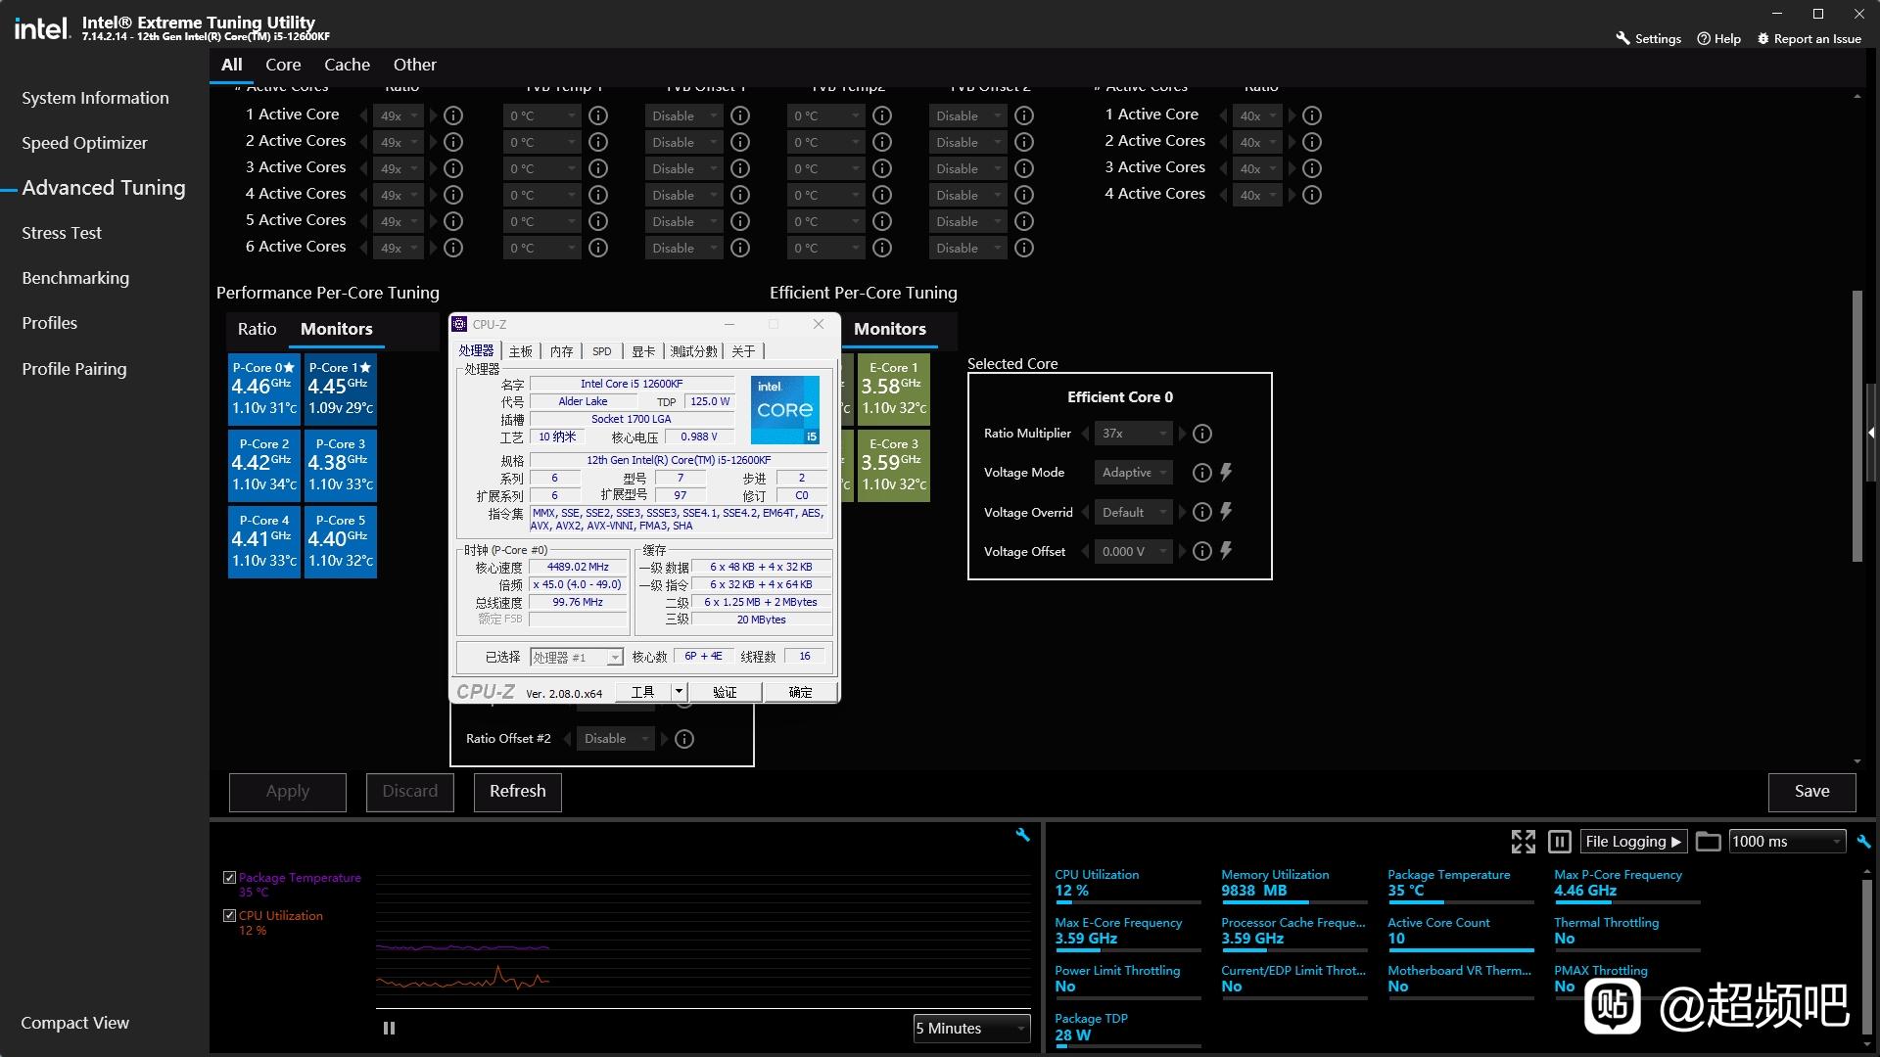The image size is (1880, 1057).
Task: Expand monitors panel to full screen
Action: pyautogui.click(x=1524, y=842)
